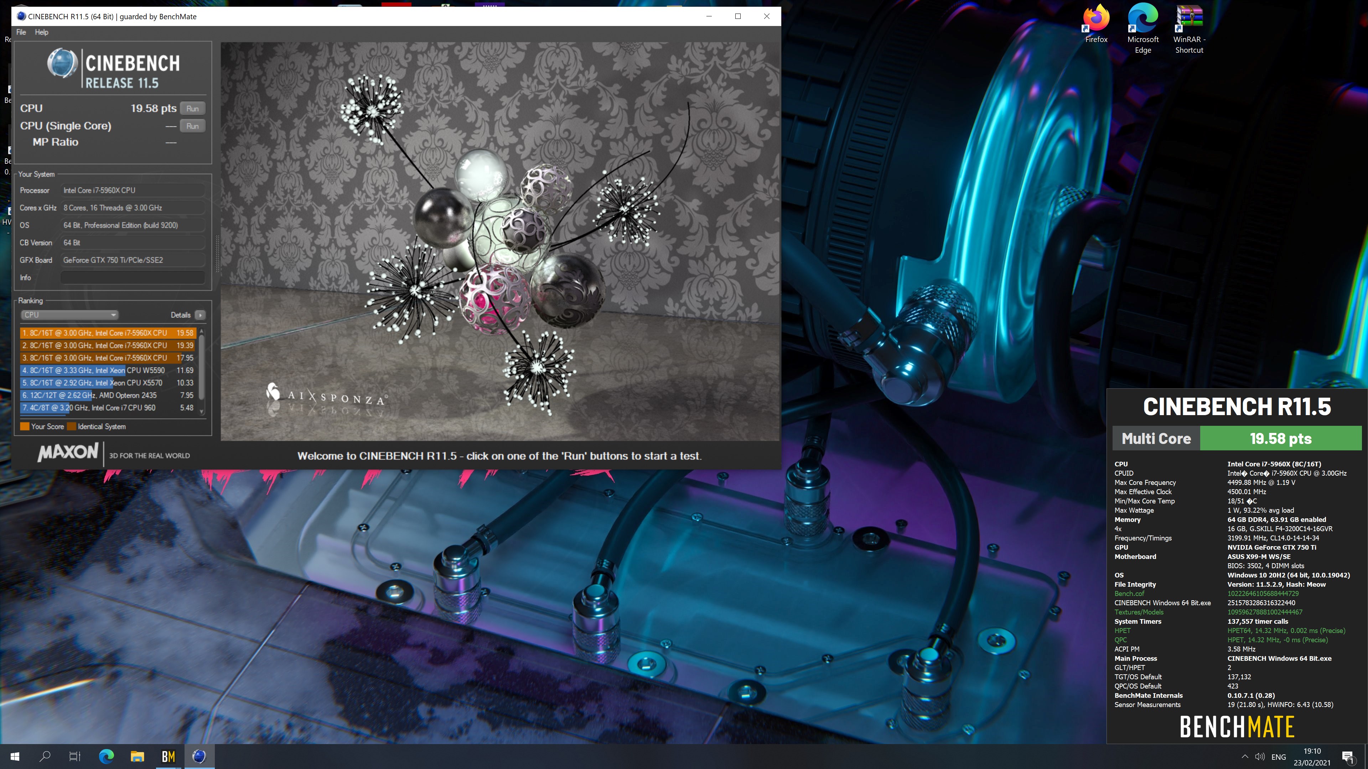The image size is (1368, 769).
Task: Open Task View from taskbar
Action: (x=75, y=756)
